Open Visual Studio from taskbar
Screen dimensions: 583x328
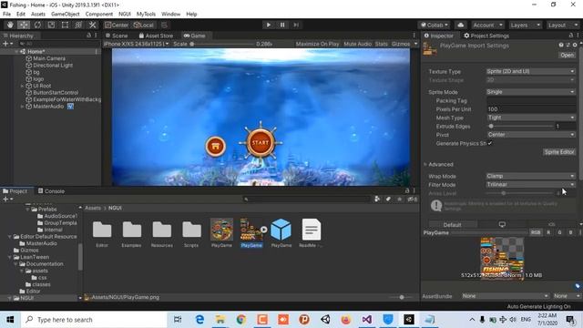point(366,320)
